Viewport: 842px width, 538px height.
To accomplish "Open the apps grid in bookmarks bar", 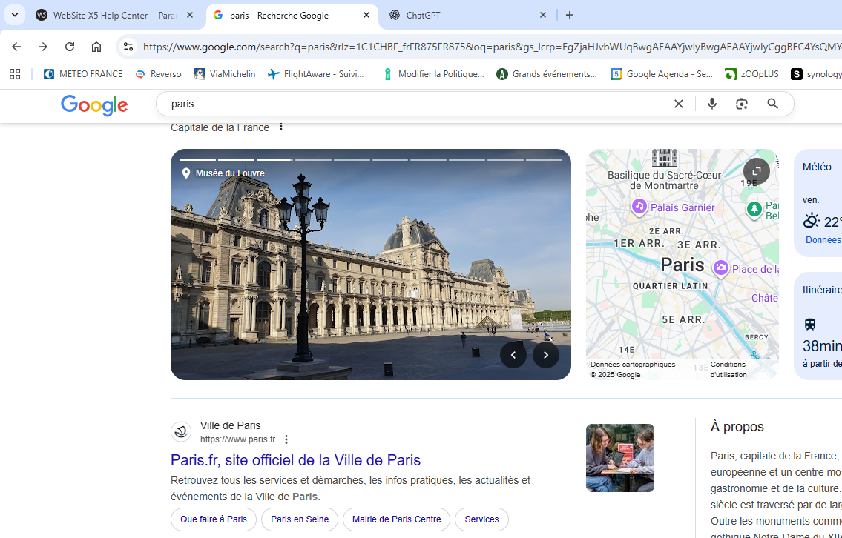I will (x=15, y=74).
